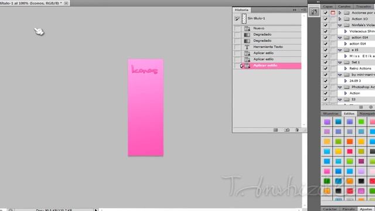The width and height of the screenshot is (375, 211).
Task: Apply the orange-red style swatch
Action: coord(350,141)
